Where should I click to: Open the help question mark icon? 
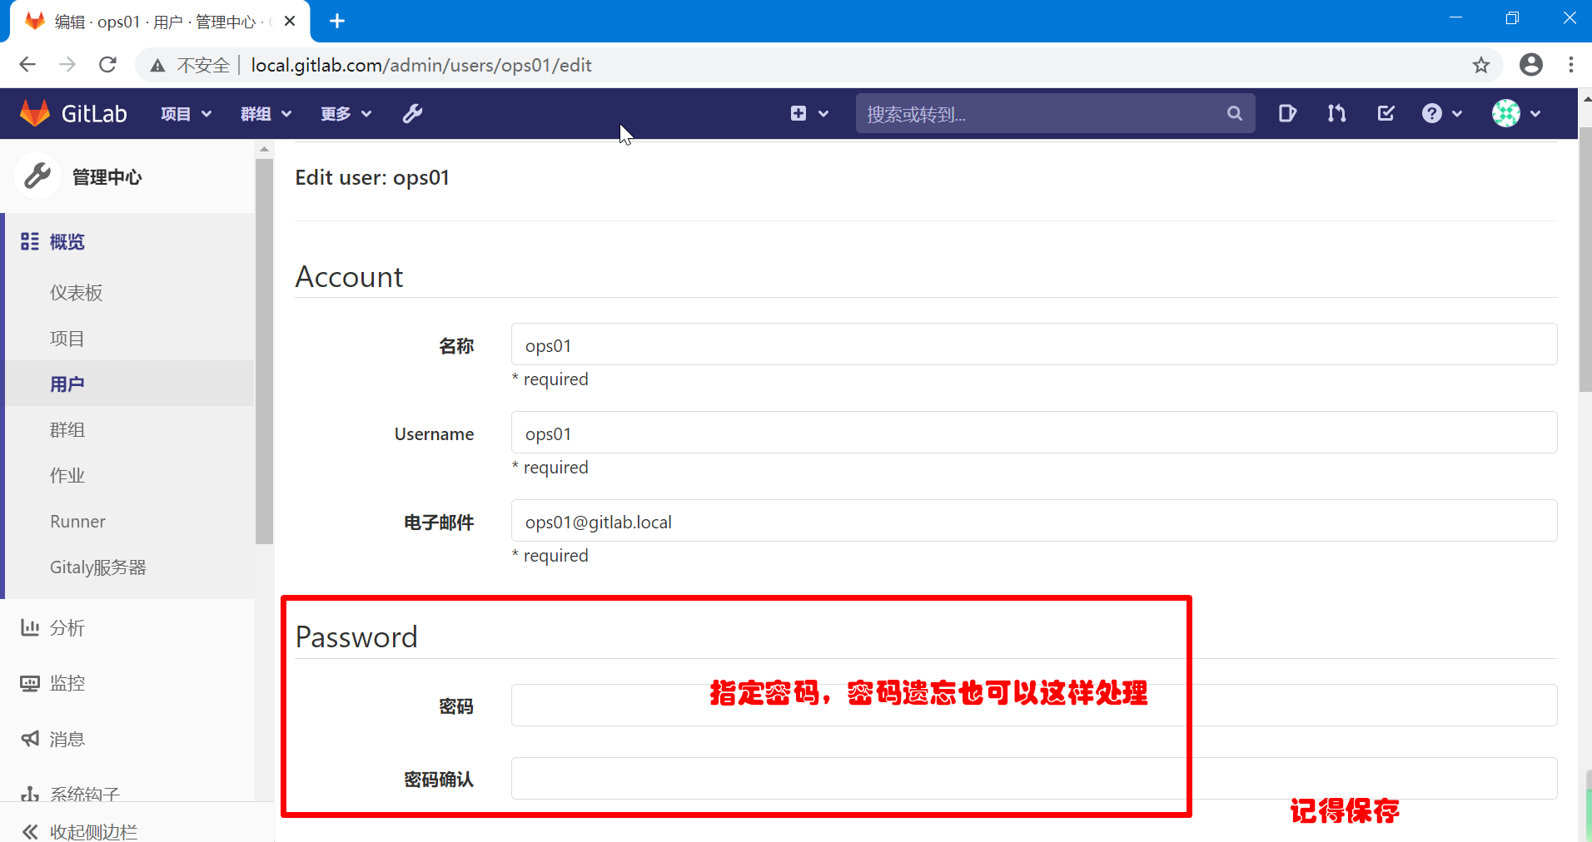[1431, 114]
